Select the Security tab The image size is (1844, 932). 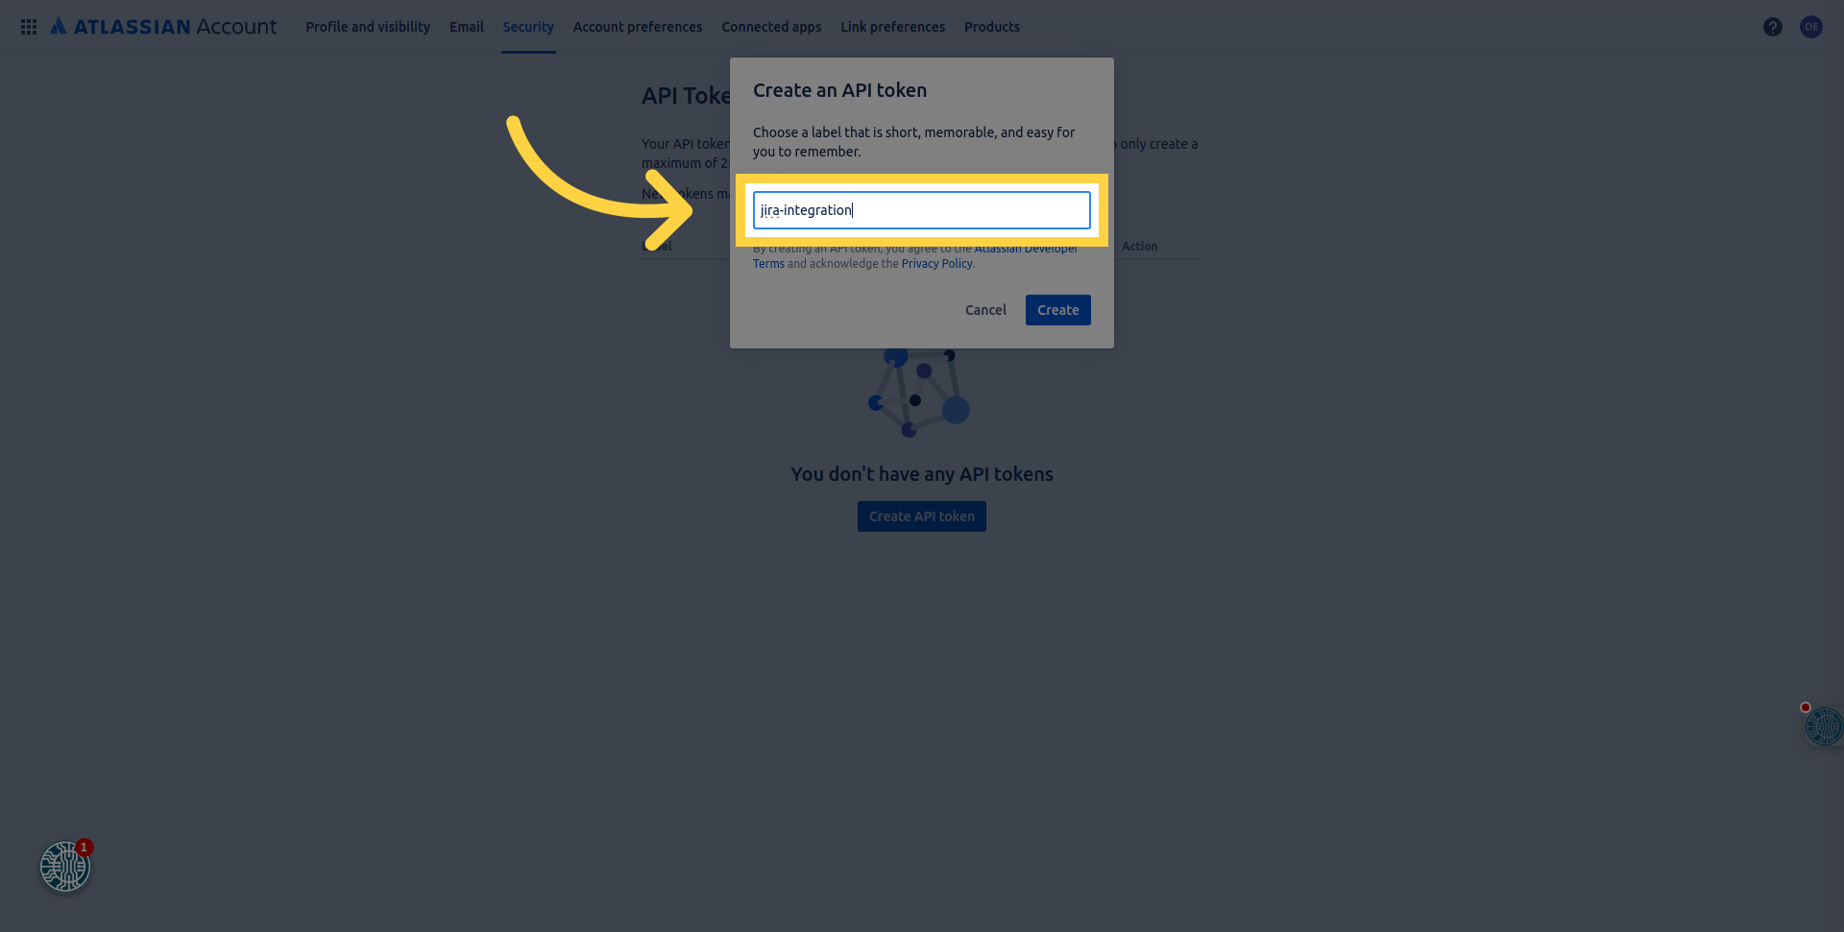point(528,27)
